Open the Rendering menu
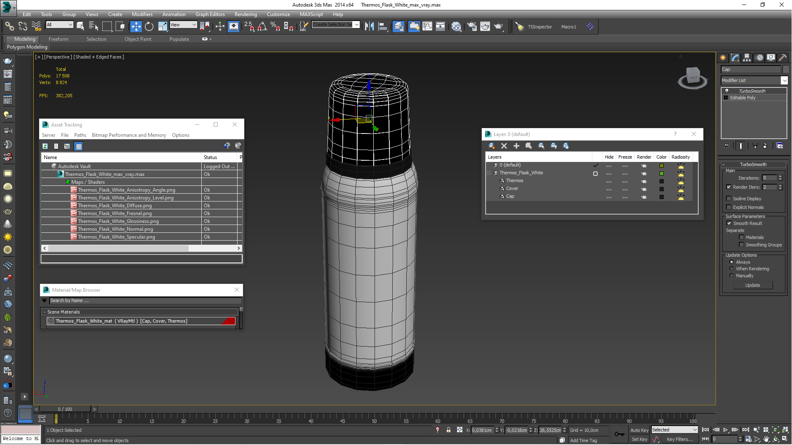This screenshot has height=445, width=792. tap(245, 14)
